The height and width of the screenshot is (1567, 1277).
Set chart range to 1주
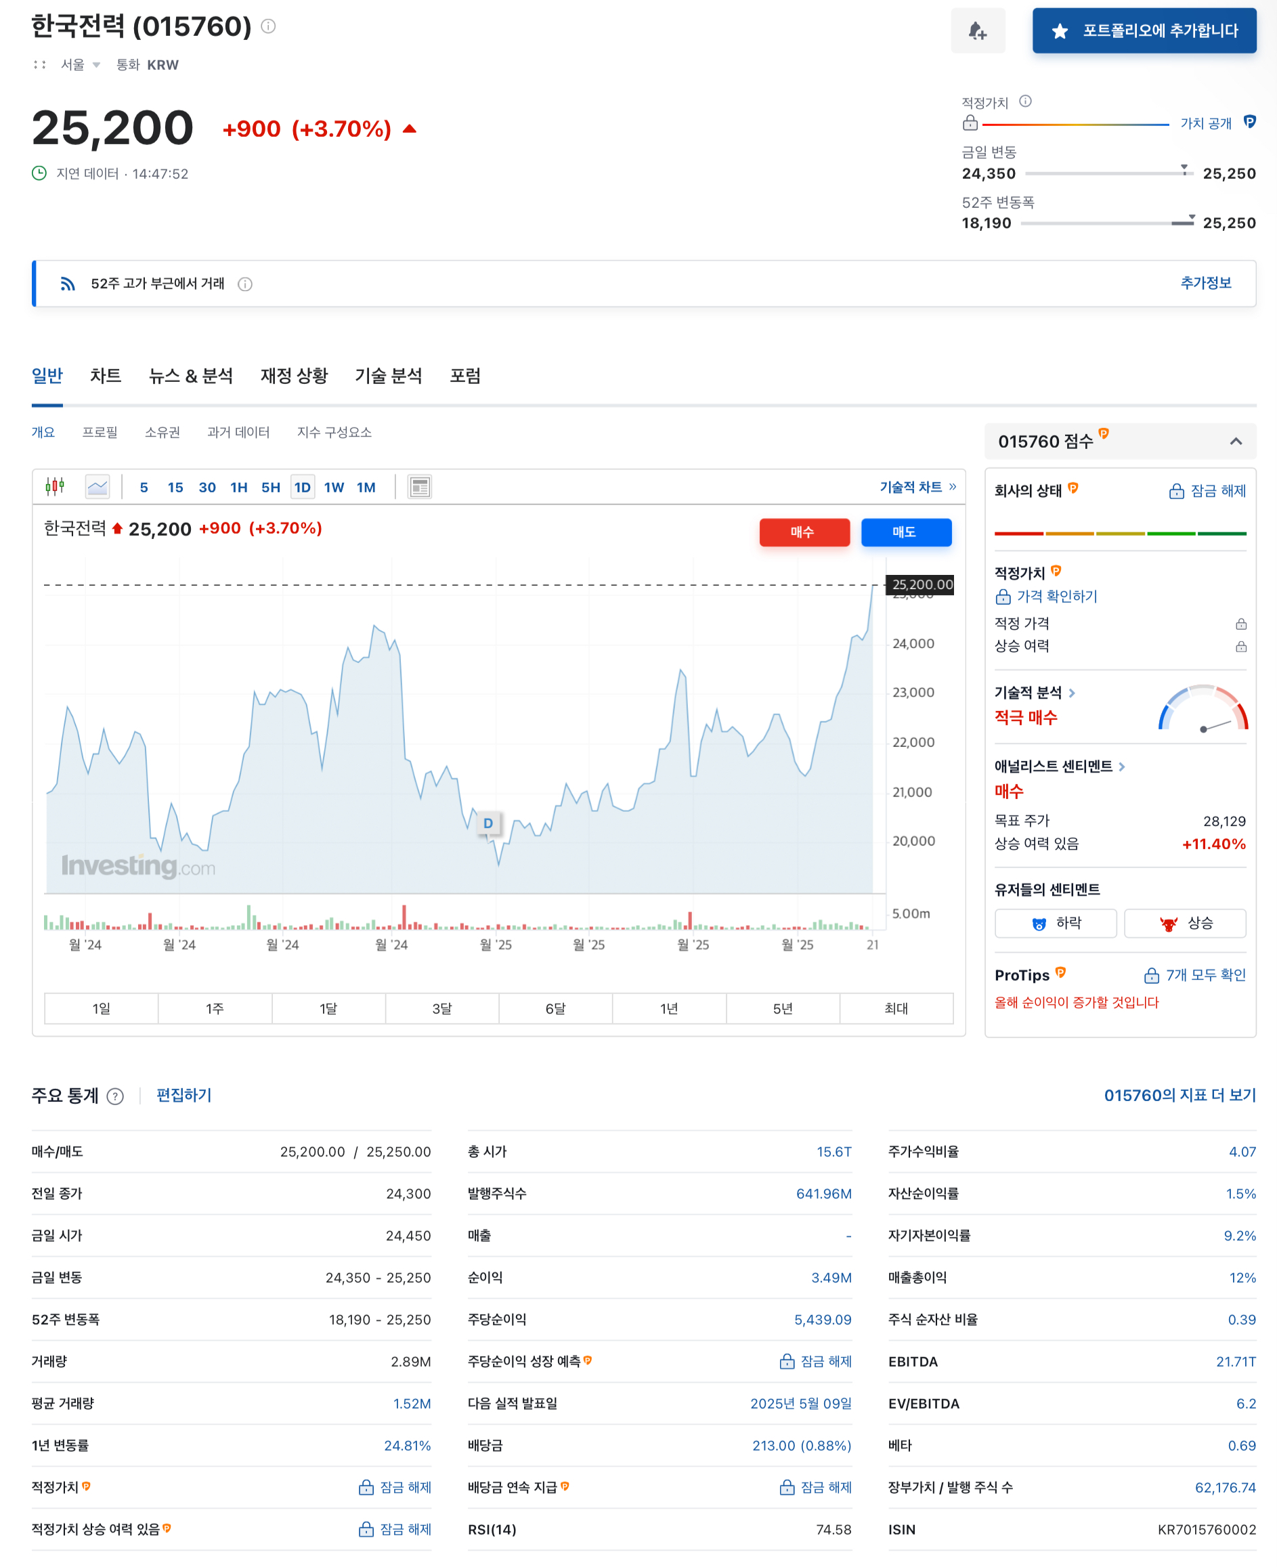click(215, 1008)
